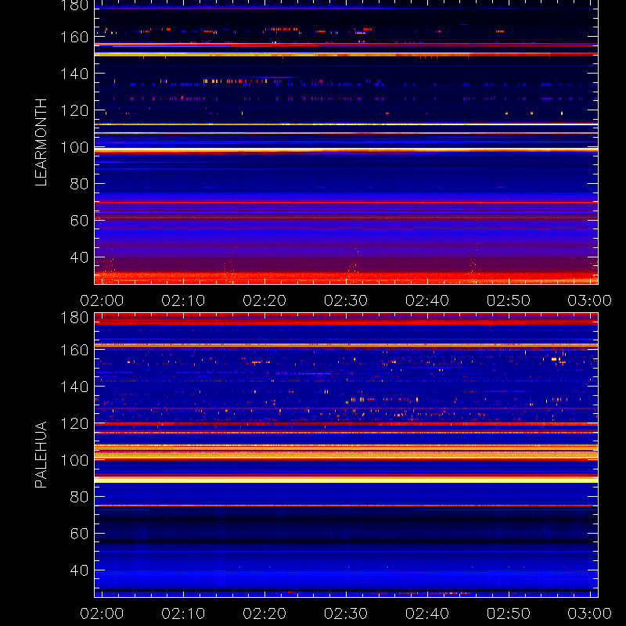Choose the 80 frequency label on Palehua axis
Image resolution: width=626 pixels, height=626 pixels.
79,497
